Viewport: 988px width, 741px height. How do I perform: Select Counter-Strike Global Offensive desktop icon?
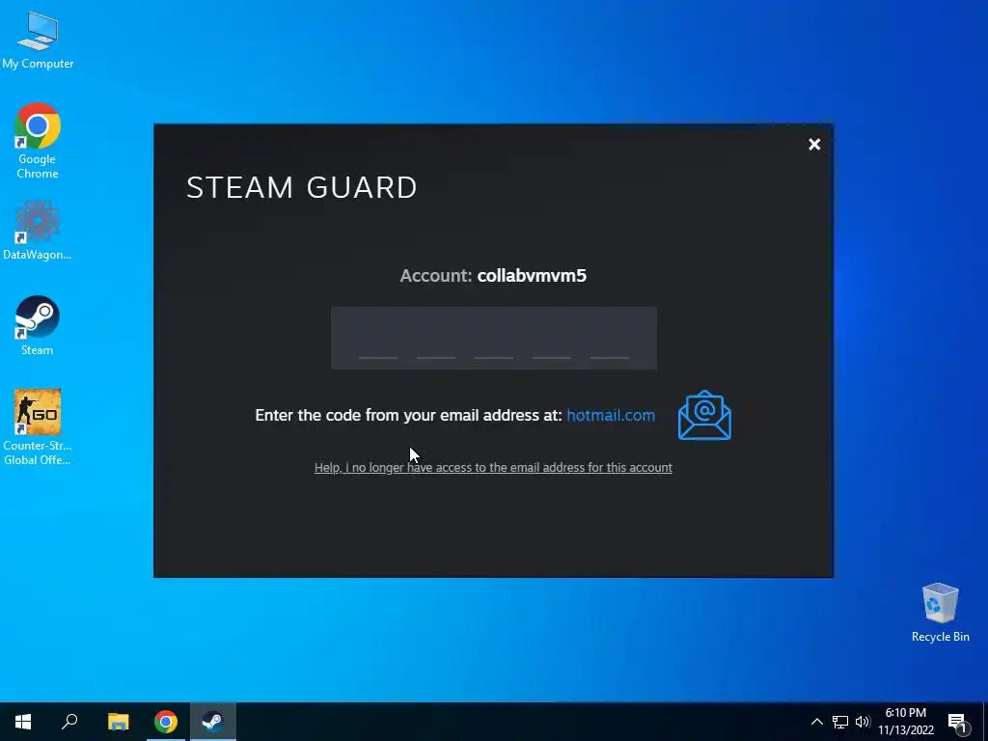38,427
